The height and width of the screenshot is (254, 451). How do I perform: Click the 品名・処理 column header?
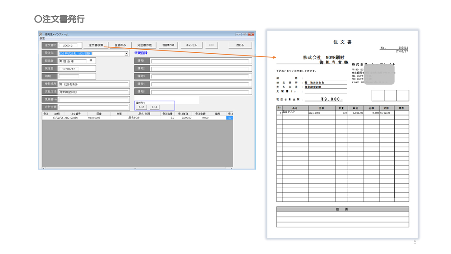[x=144, y=114]
